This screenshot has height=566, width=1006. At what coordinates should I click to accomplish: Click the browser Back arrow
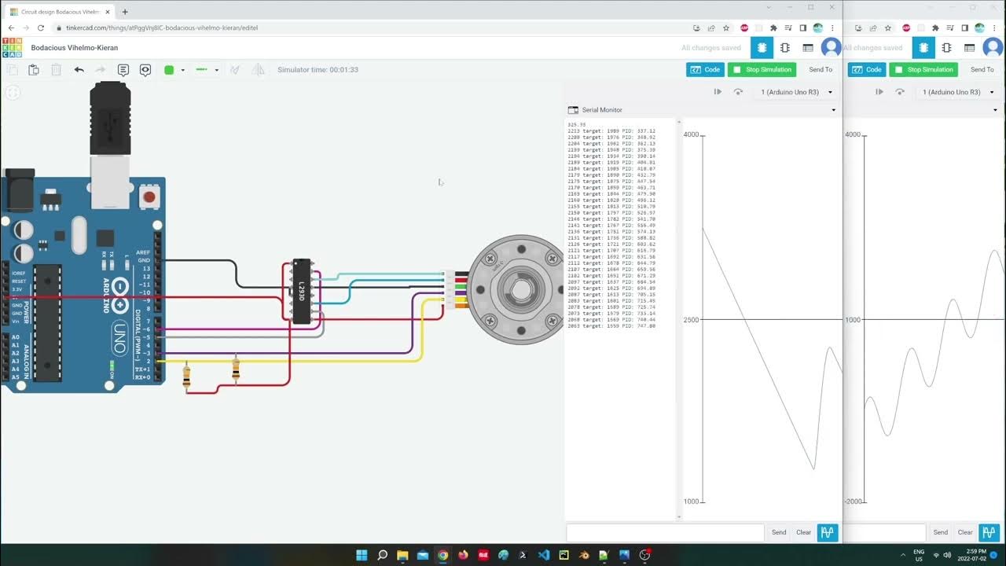click(x=11, y=28)
